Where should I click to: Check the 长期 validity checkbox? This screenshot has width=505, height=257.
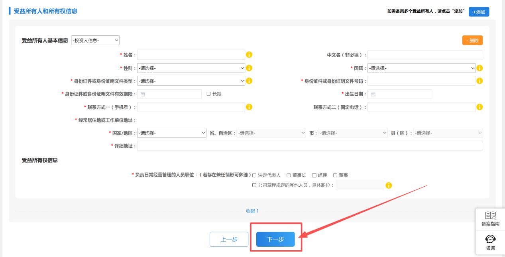[209, 94]
